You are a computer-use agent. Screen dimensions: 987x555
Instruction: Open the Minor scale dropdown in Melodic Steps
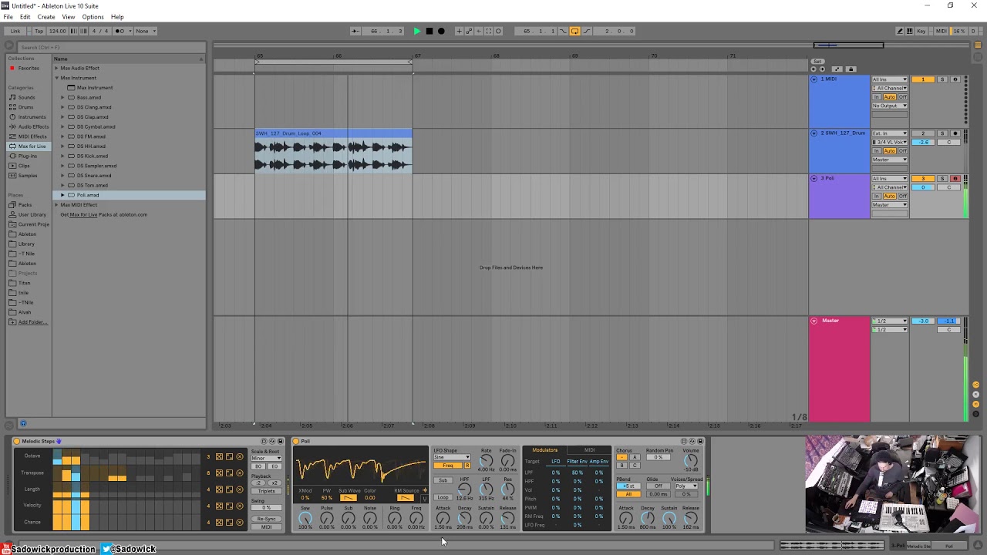click(x=266, y=458)
